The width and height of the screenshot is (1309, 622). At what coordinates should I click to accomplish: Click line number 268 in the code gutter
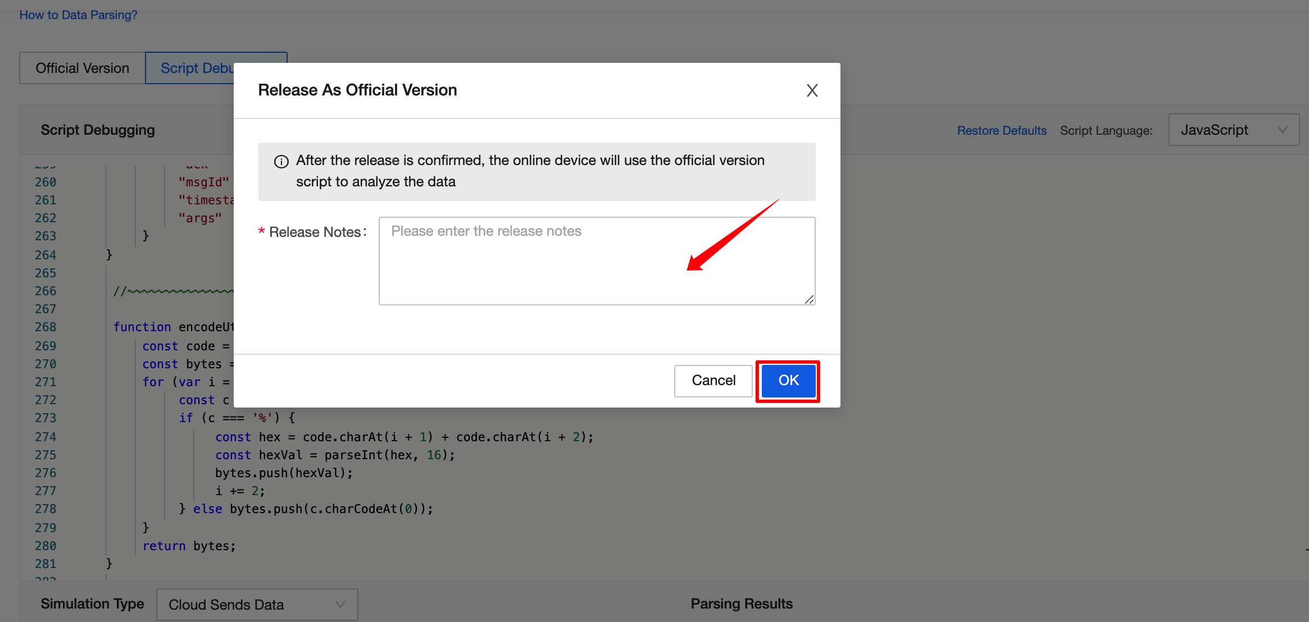coord(46,327)
